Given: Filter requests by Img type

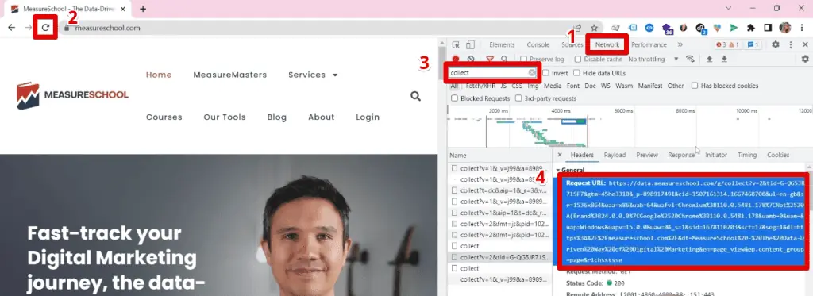Looking at the screenshot, I should point(533,86).
